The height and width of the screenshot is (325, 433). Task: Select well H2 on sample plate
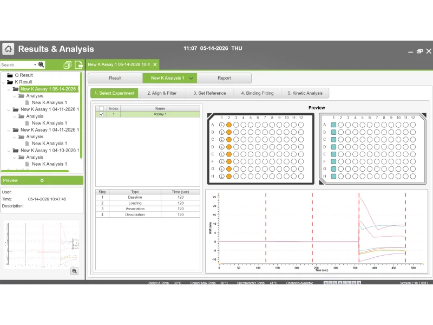tap(229, 177)
